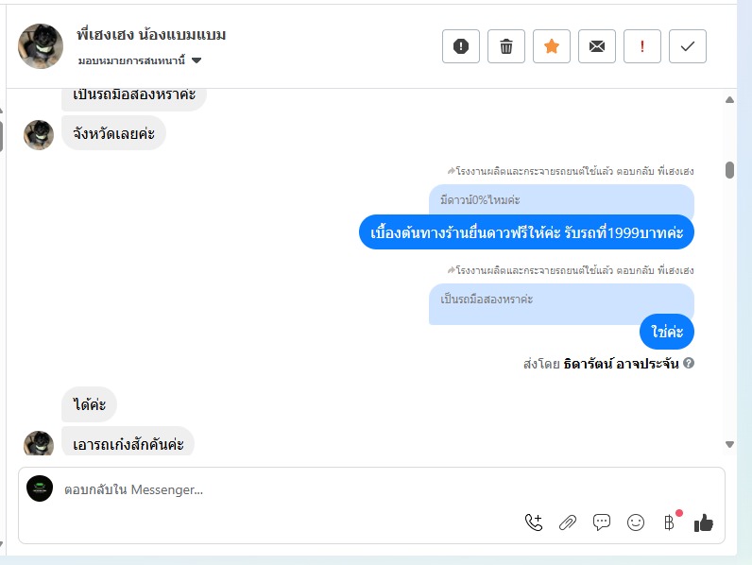Mark conversation as spam icon

(460, 46)
